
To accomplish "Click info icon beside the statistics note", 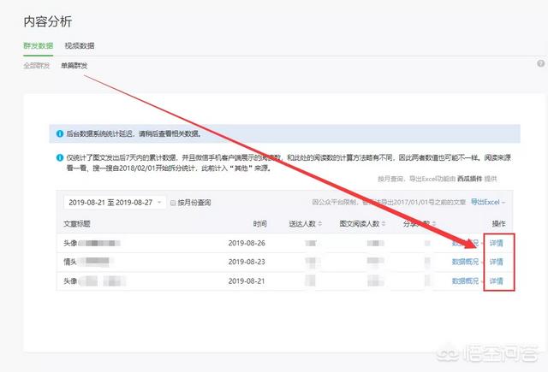I will [x=60, y=157].
